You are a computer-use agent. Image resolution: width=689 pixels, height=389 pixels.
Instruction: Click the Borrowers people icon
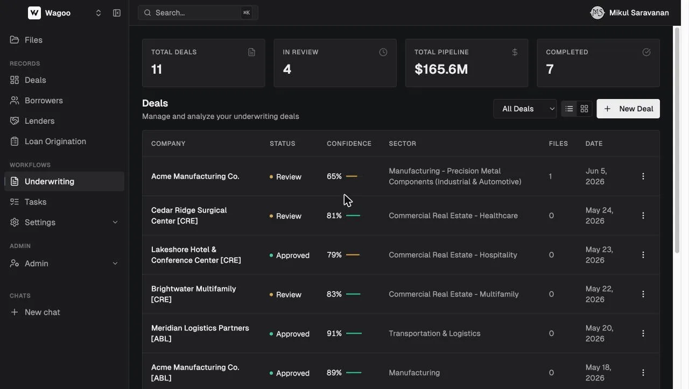15,101
